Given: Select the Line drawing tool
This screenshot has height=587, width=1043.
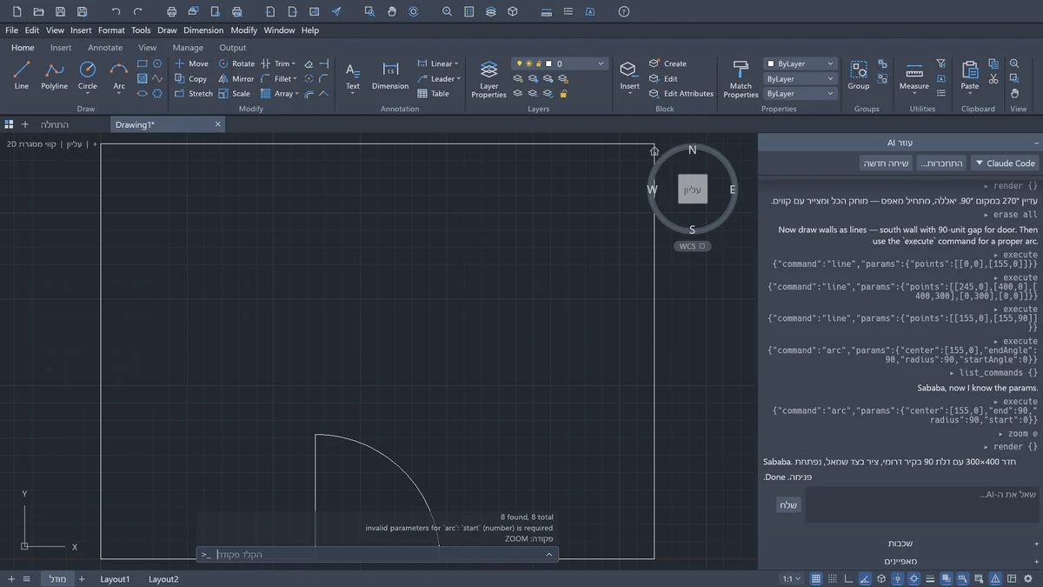Looking at the screenshot, I should point(22,76).
